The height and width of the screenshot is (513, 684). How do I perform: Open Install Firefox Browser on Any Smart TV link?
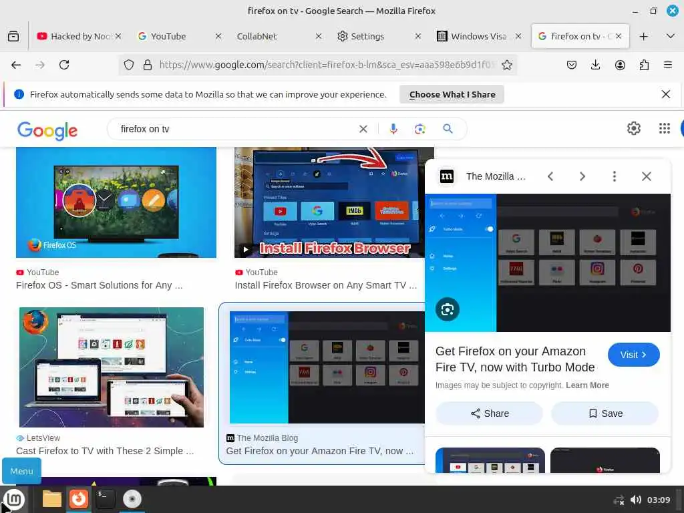point(325,285)
